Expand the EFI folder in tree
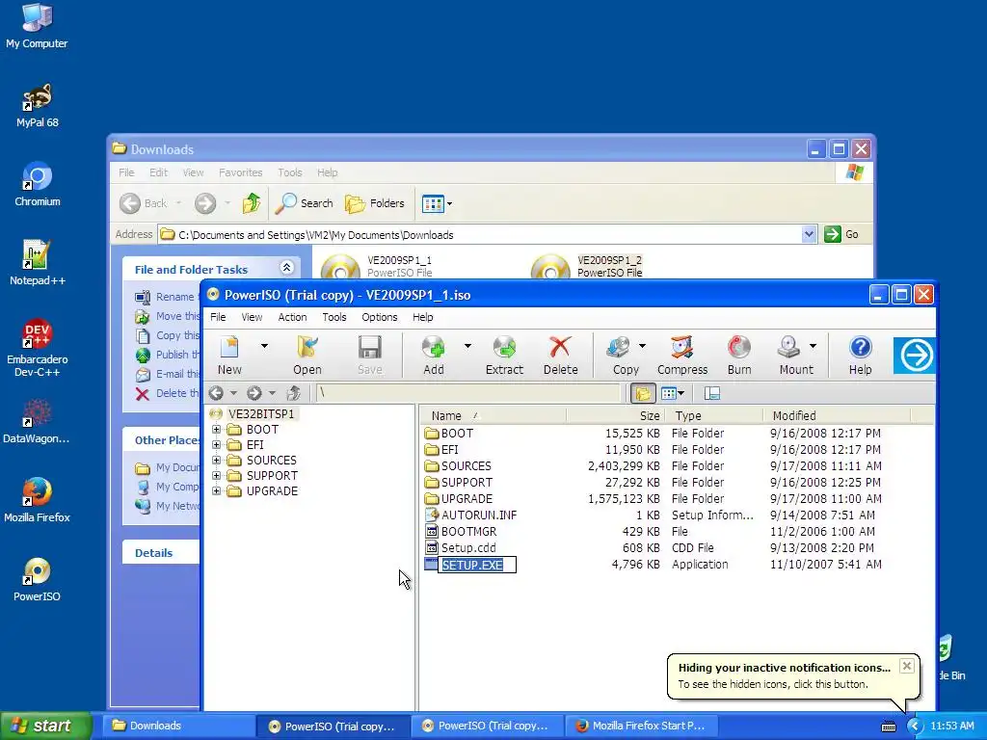987x740 pixels. coord(217,445)
